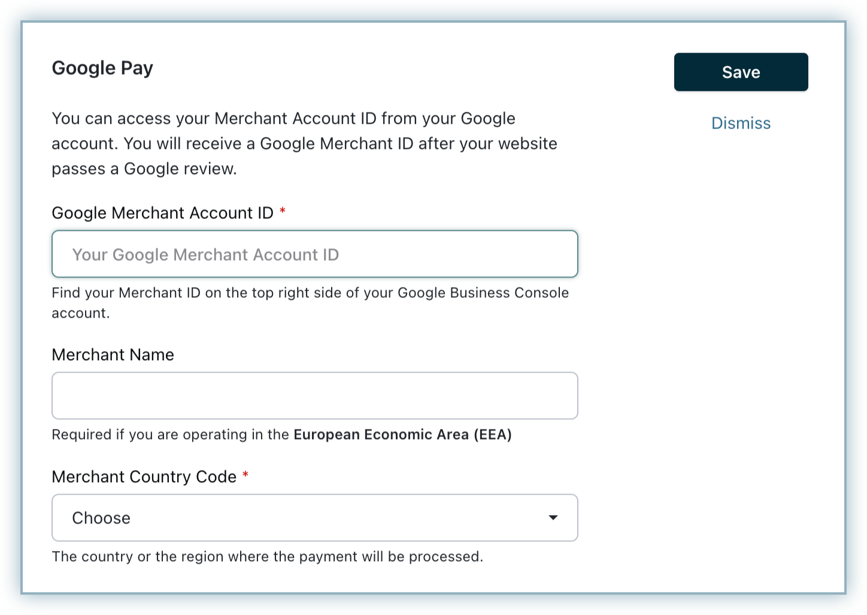Image resolution: width=867 pixels, height=615 pixels.
Task: Click the Save button
Action: click(741, 72)
